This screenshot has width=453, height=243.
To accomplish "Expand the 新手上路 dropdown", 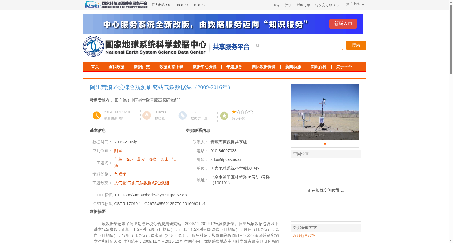I will pos(355,4).
